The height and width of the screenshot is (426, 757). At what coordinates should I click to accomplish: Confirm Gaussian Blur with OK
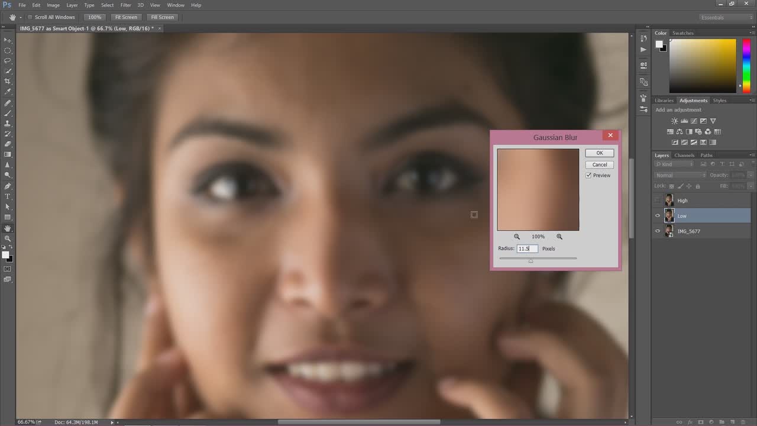tap(600, 153)
